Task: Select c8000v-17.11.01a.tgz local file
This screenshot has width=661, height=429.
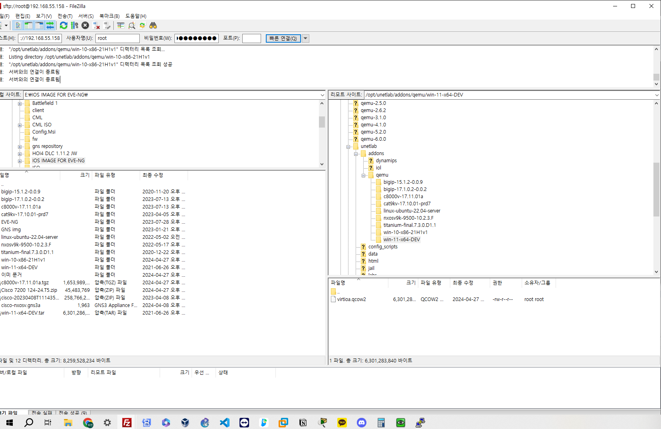Action: click(x=25, y=283)
